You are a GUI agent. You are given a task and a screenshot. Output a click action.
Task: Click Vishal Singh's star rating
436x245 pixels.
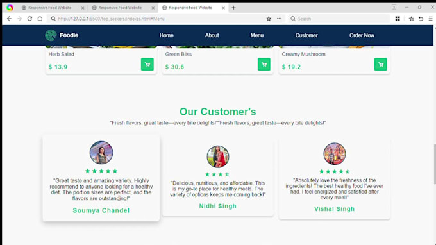tap(335, 172)
